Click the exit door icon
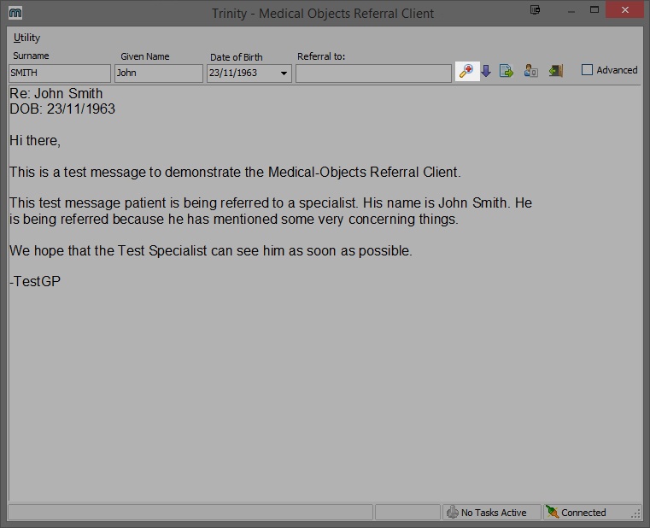Viewport: 650px width, 528px height. 556,71
